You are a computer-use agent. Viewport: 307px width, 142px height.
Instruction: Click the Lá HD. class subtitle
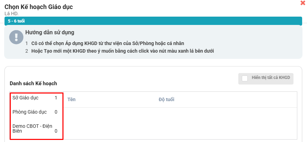11,14
